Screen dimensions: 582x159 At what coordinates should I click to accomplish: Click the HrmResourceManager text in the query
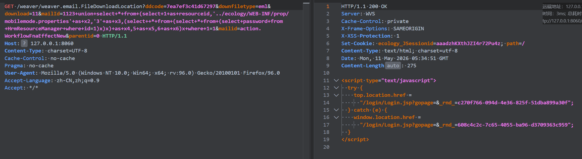click(x=35, y=28)
